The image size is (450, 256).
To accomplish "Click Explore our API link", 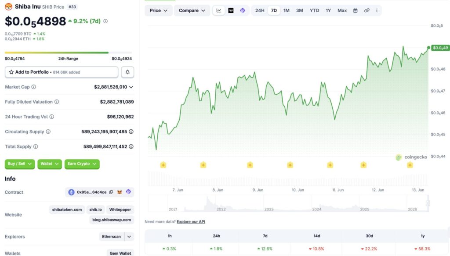I will pos(191,222).
